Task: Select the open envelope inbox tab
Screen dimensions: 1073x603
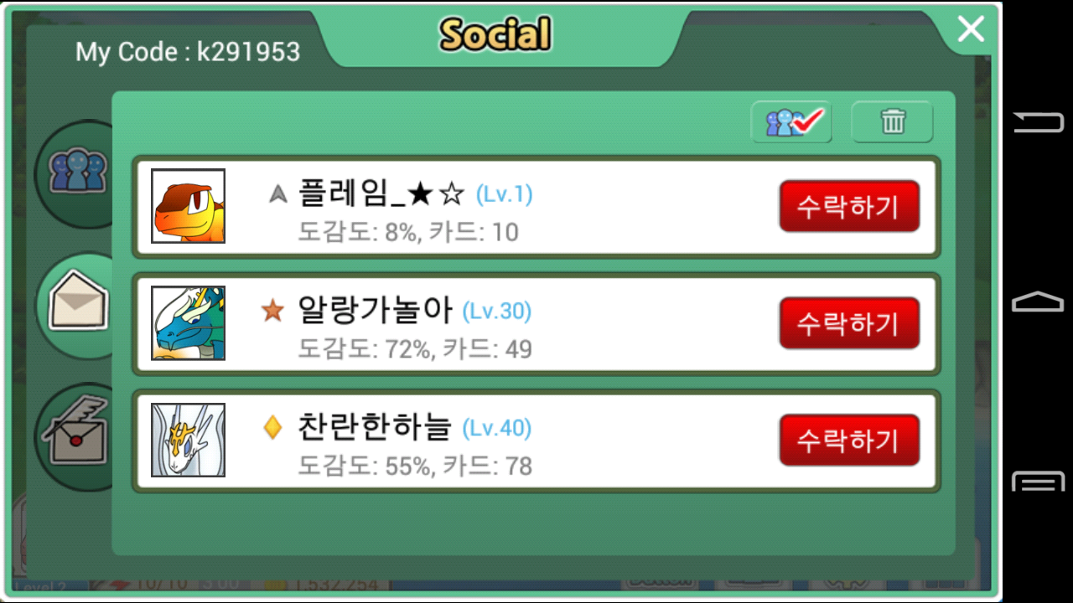Action: 77,302
